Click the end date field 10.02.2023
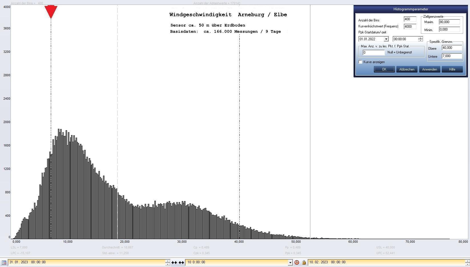This screenshot has height=267, width=470. coord(386,262)
